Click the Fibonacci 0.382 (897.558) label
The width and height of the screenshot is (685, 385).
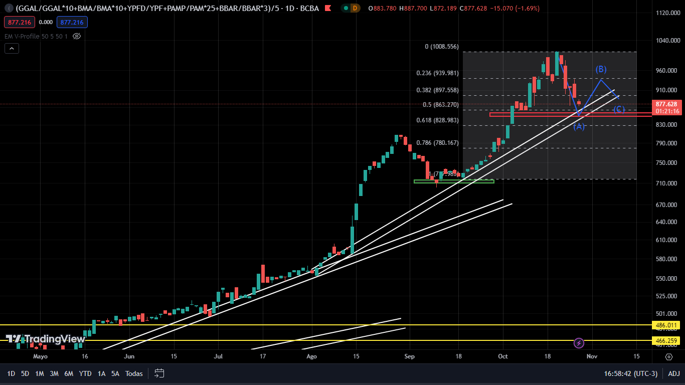point(437,90)
